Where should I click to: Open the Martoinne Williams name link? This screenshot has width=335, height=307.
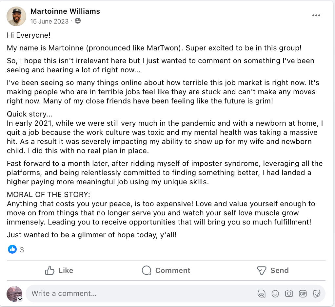click(65, 11)
